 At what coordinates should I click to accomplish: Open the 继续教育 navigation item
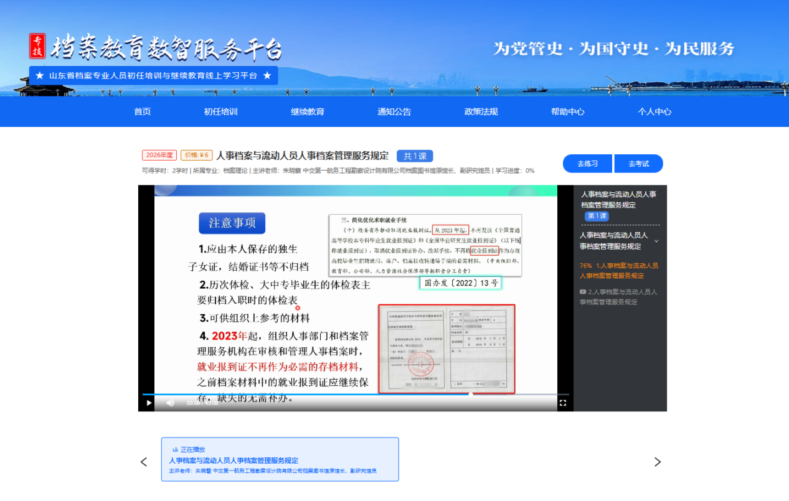coord(308,112)
